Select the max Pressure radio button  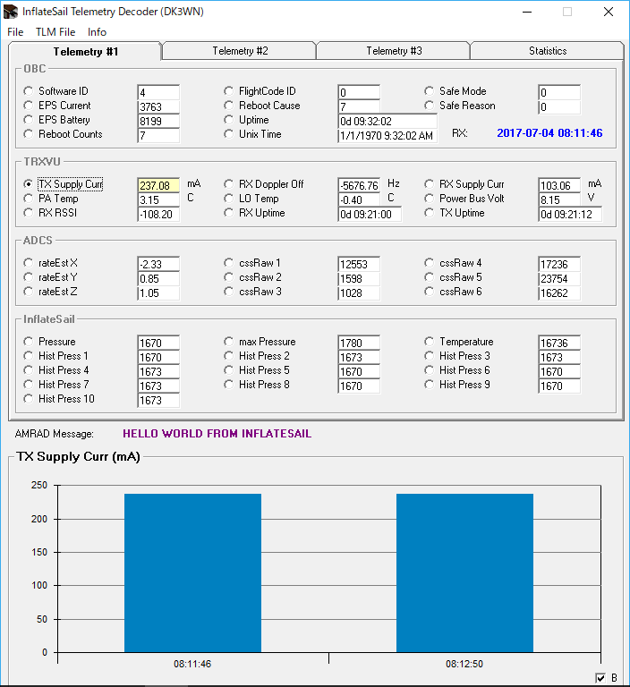pos(228,342)
